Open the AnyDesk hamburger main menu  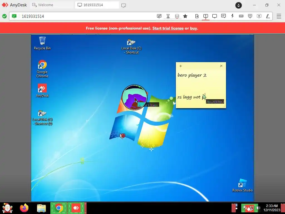279,16
